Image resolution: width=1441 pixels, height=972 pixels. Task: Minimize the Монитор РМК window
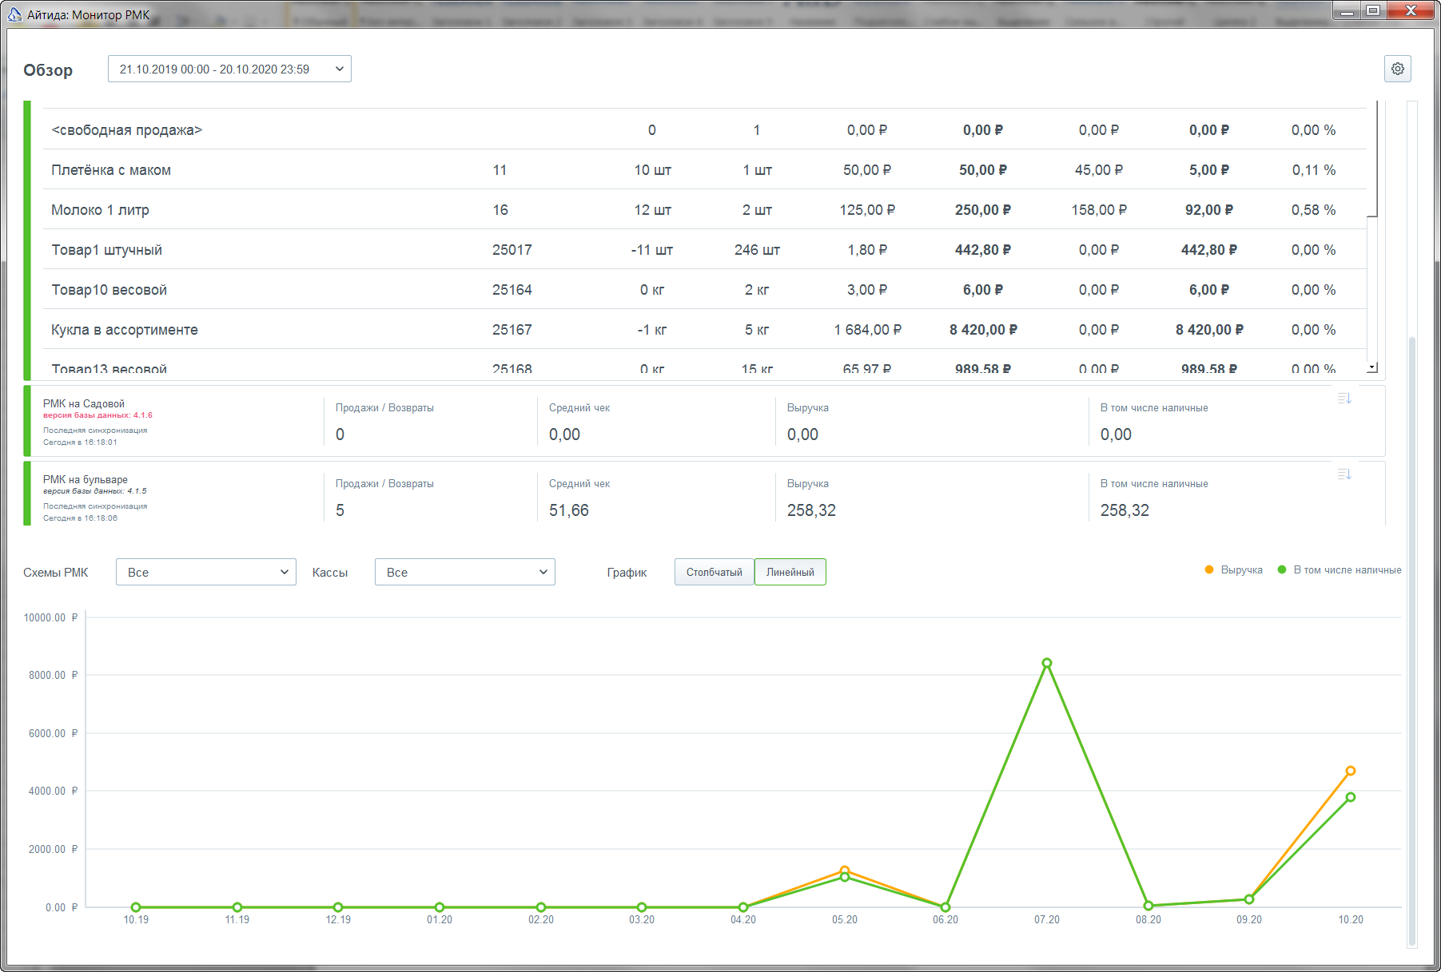(x=1347, y=11)
